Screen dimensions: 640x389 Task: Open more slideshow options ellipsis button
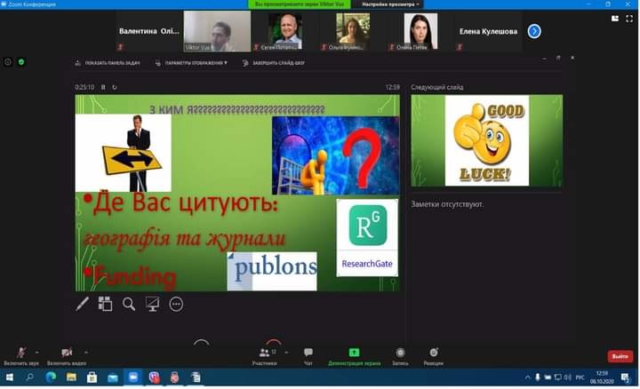coord(176,305)
